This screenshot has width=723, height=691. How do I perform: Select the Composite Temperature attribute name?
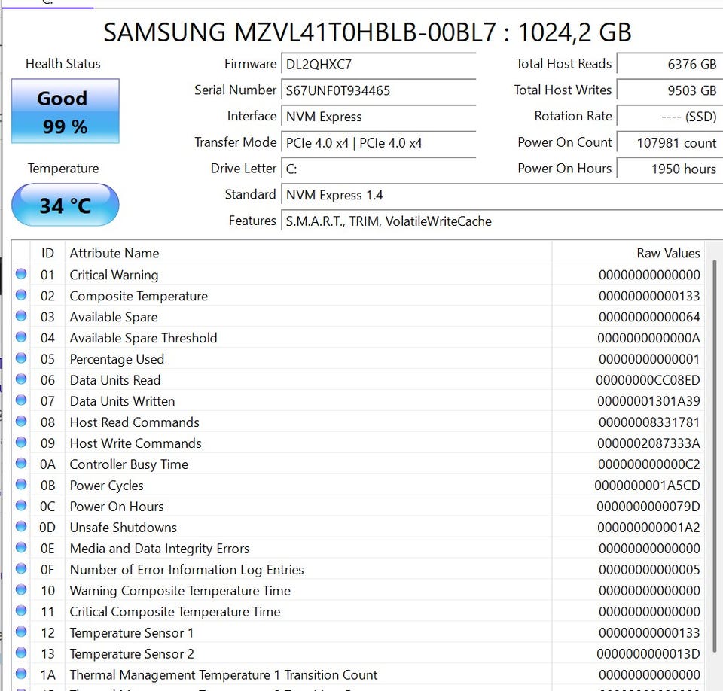click(139, 297)
